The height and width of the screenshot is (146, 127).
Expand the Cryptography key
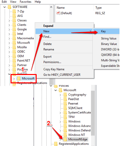60,95
